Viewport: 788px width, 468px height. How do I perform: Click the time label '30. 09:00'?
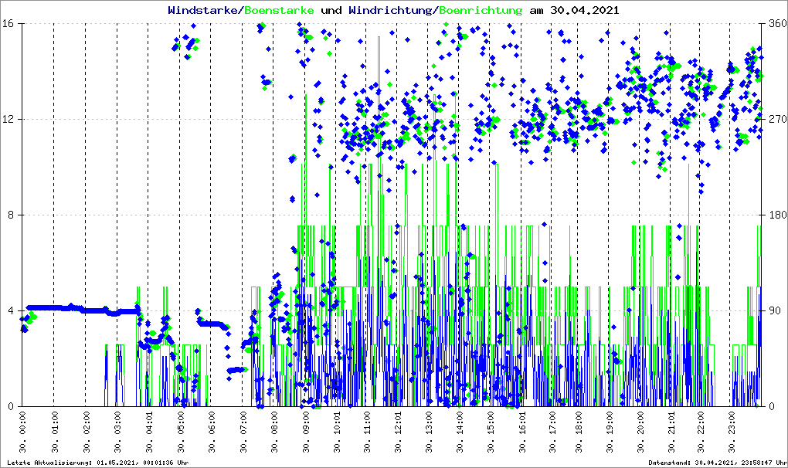click(x=306, y=432)
